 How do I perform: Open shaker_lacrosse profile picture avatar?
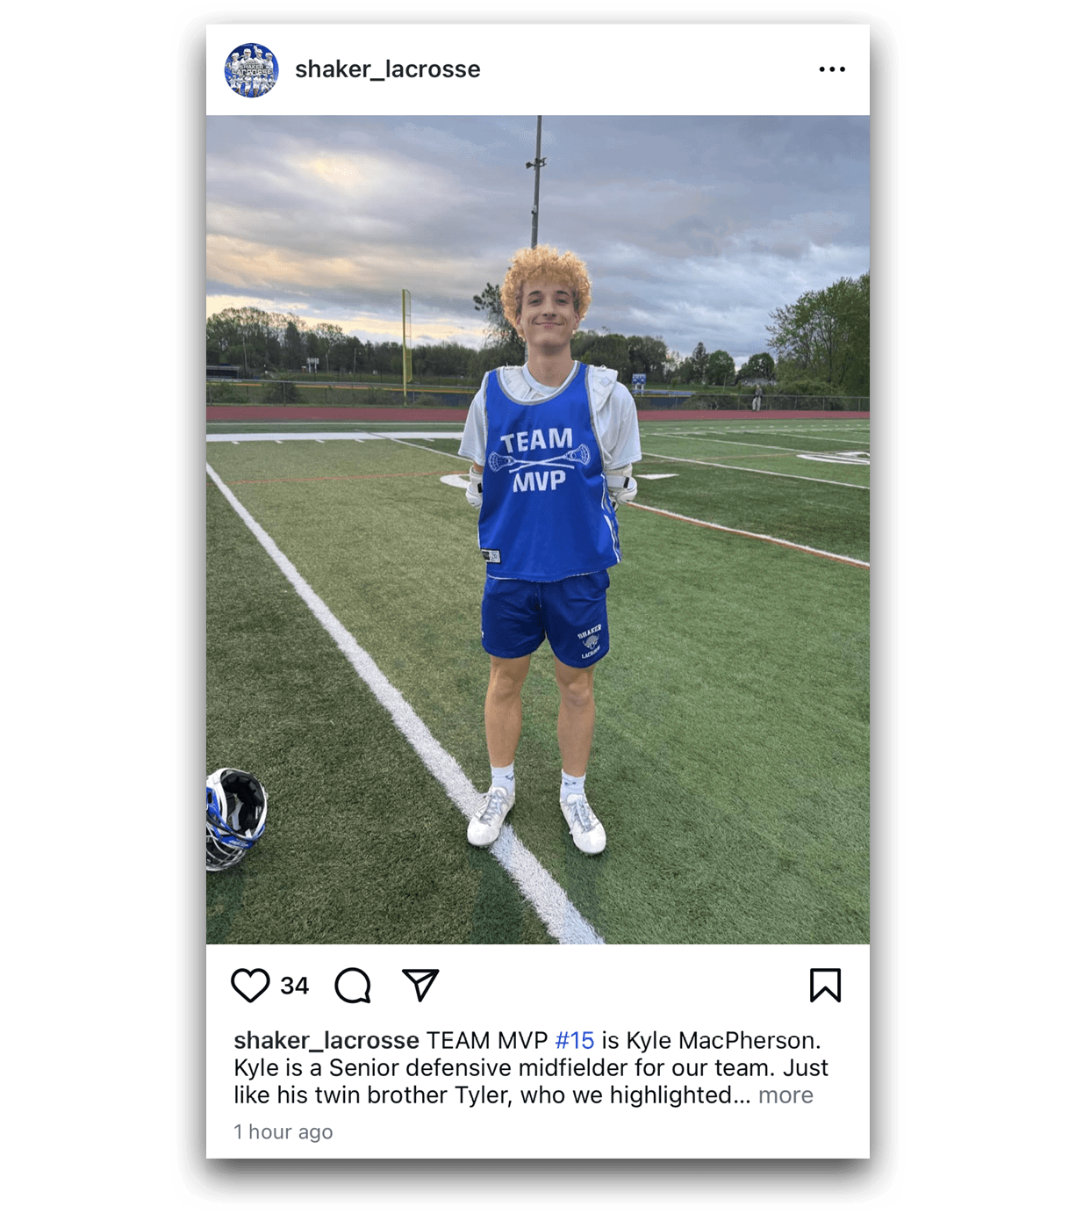pos(252,69)
